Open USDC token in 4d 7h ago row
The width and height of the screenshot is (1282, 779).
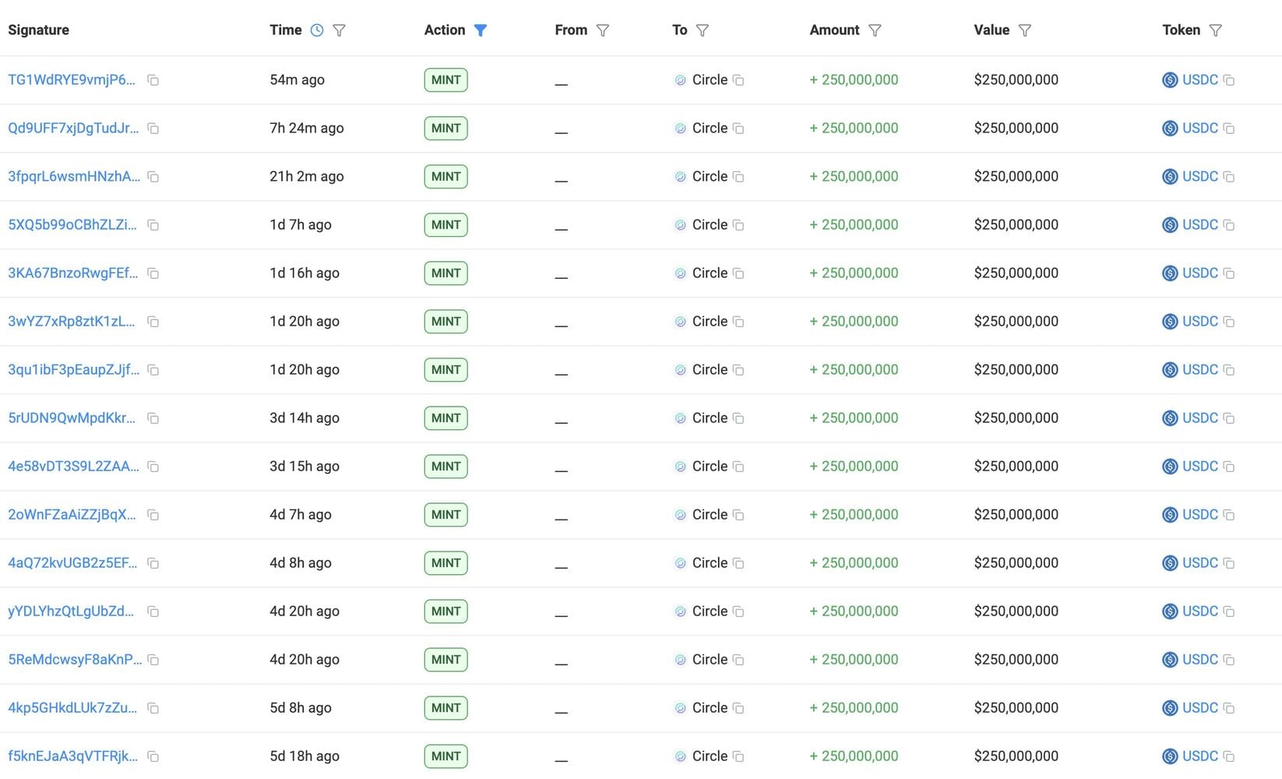tap(1200, 514)
